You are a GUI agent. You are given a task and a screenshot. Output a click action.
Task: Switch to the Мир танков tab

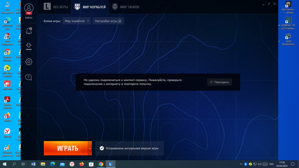(126, 7)
